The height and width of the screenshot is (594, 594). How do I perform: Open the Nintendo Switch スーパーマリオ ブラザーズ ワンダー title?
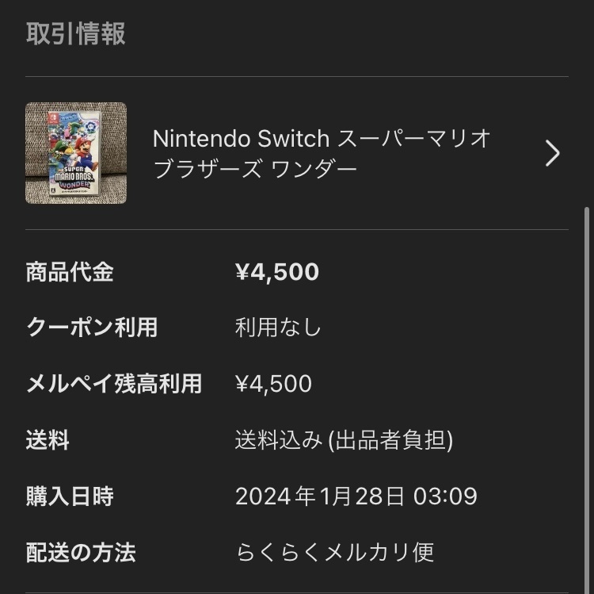[x=322, y=153]
